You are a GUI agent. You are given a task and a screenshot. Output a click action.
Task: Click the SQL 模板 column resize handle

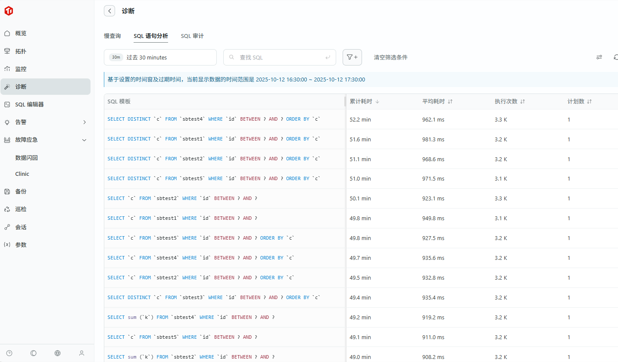tap(345, 101)
